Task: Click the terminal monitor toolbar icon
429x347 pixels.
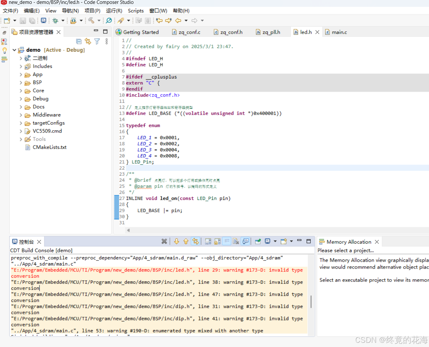Action: pos(43,21)
